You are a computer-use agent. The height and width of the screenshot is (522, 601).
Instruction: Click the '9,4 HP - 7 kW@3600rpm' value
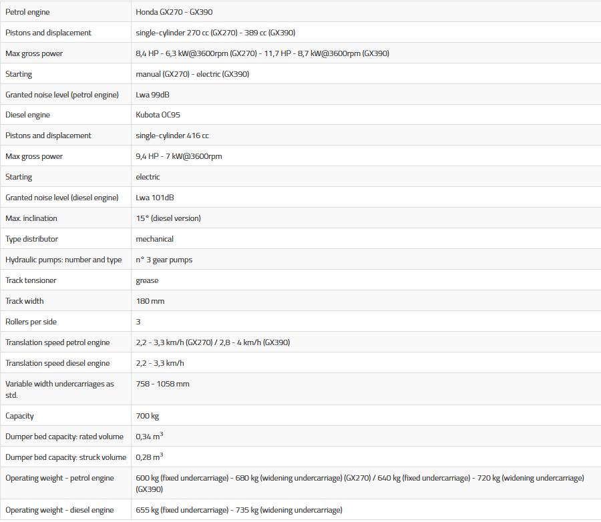[179, 156]
